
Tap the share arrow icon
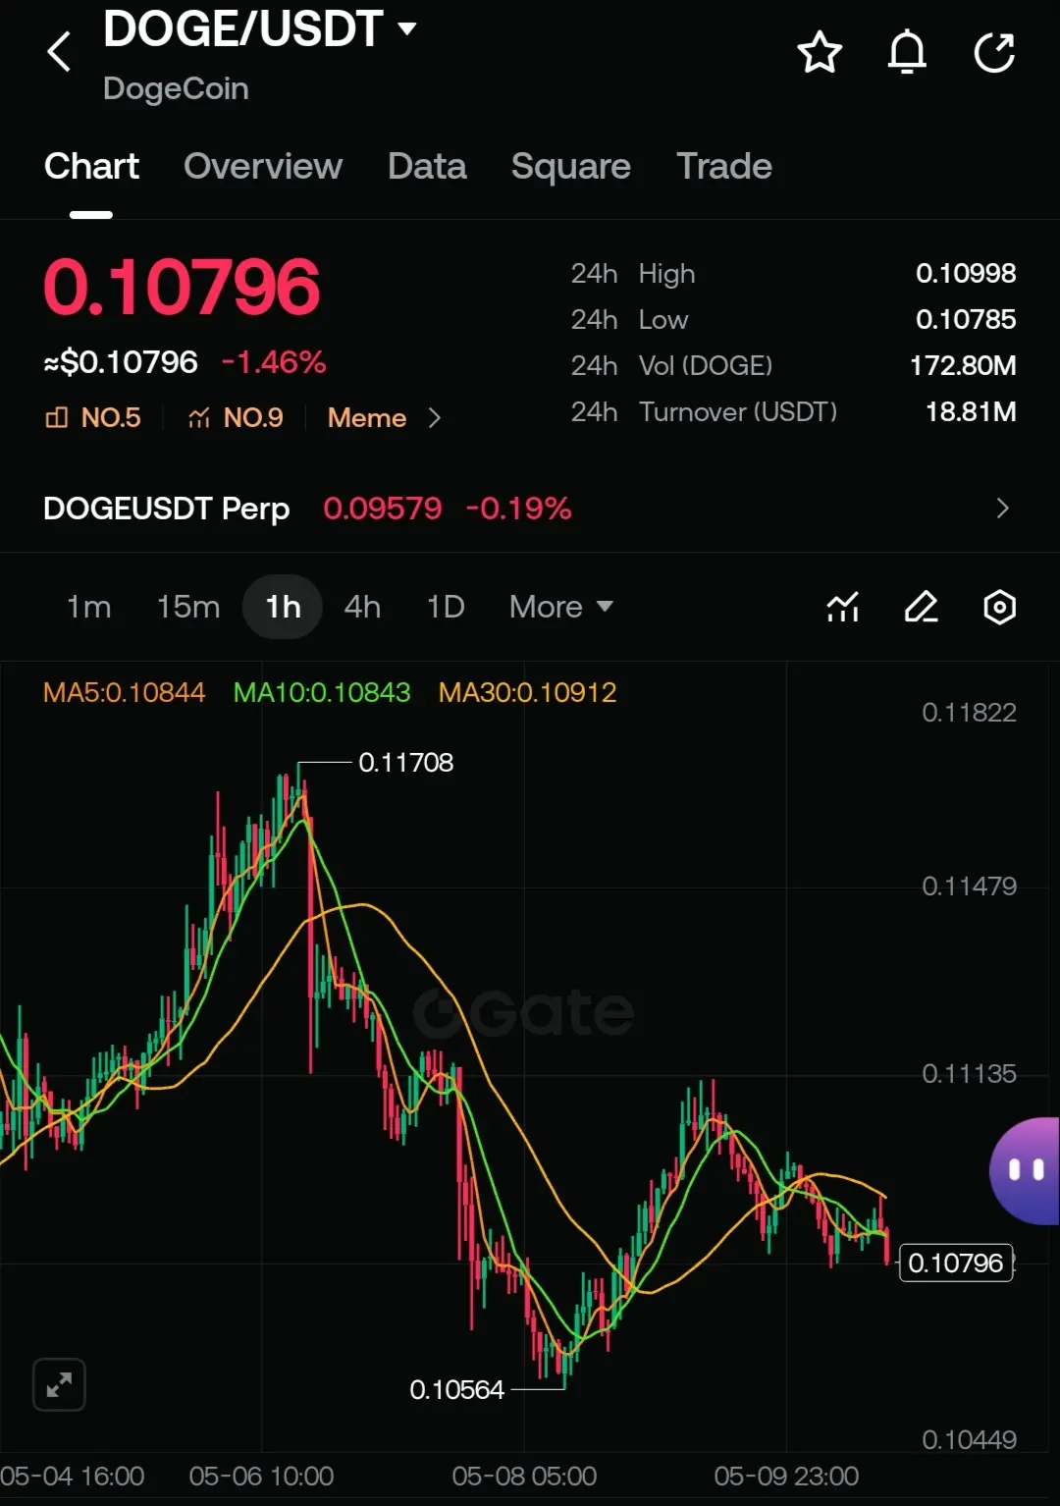pyautogui.click(x=994, y=53)
